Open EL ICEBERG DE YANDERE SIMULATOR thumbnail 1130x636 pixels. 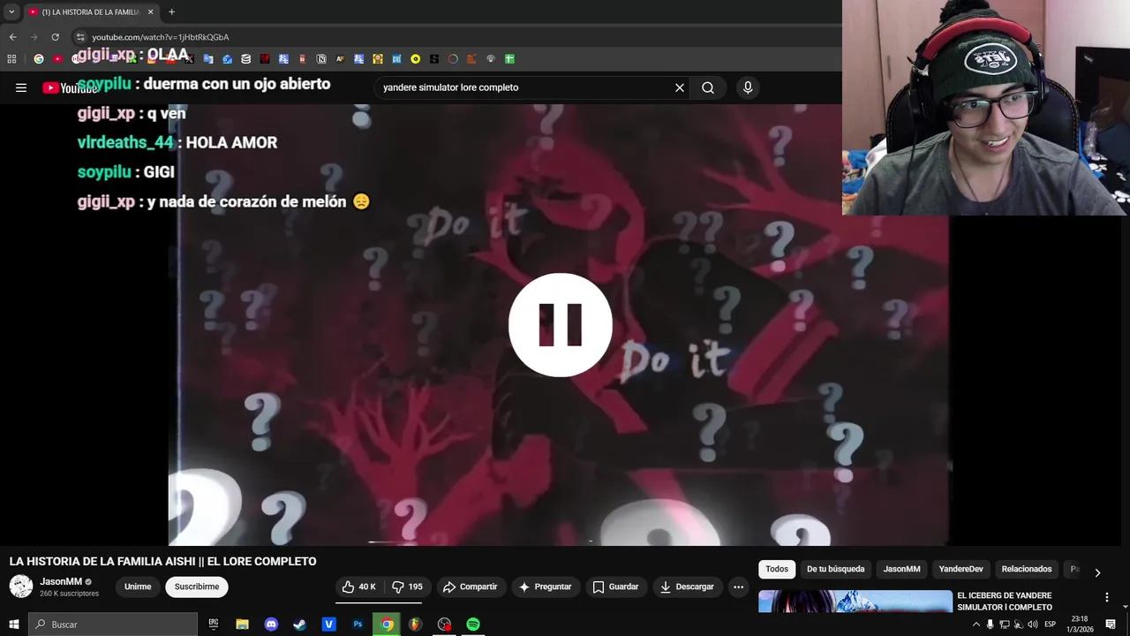(x=855, y=602)
